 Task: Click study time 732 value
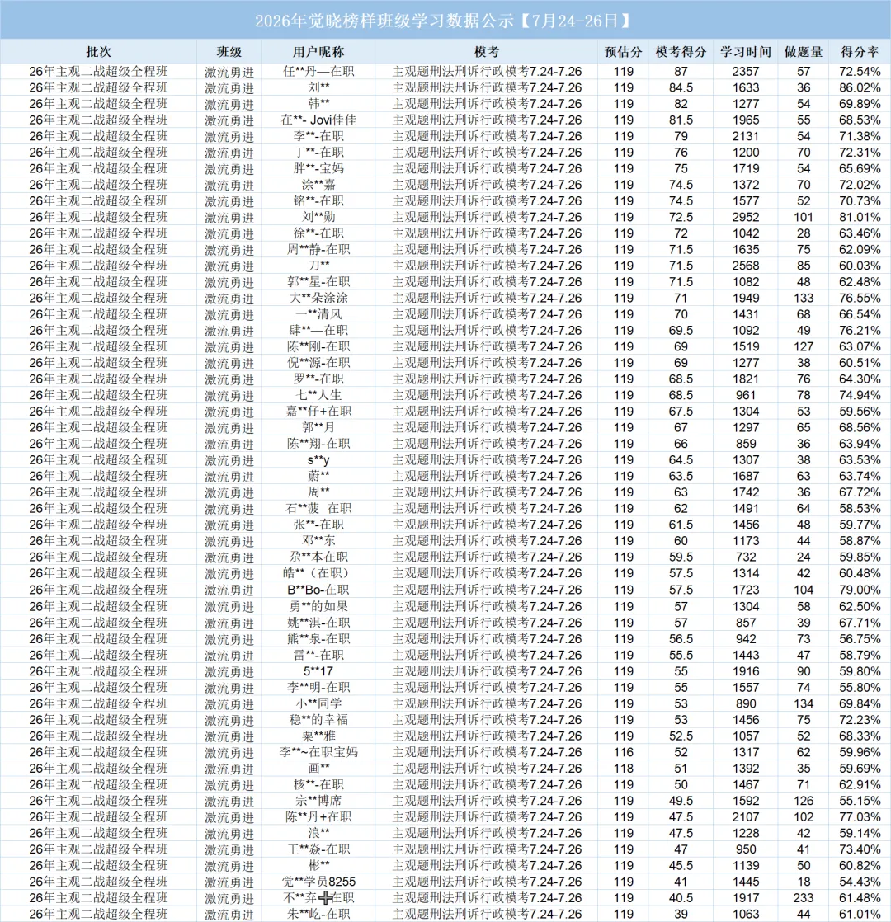tap(746, 557)
